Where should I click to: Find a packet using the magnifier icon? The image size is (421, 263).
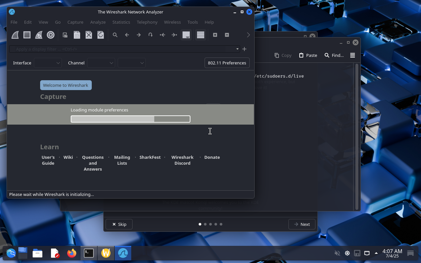pyautogui.click(x=115, y=35)
